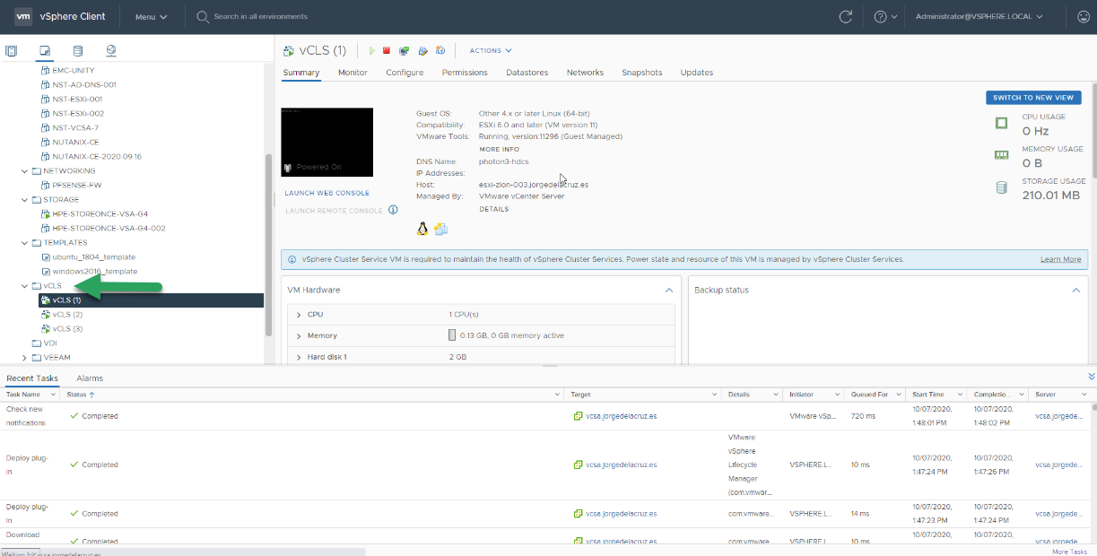
Task: Open the Networks tab
Action: pos(585,73)
